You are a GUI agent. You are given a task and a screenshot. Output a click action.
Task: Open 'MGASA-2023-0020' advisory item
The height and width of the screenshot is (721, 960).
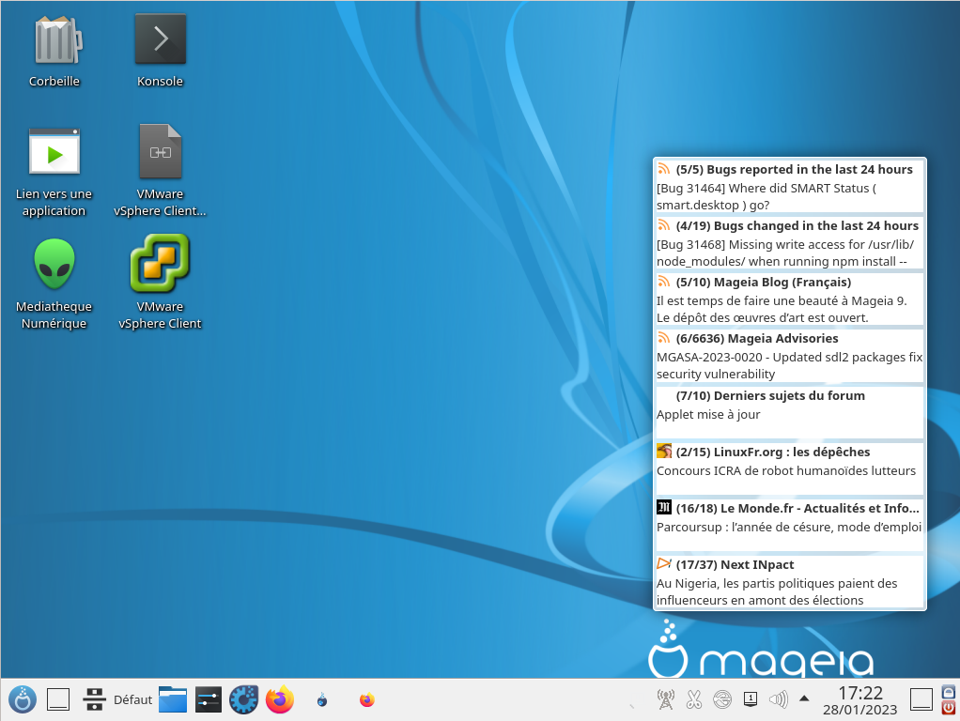pos(789,365)
